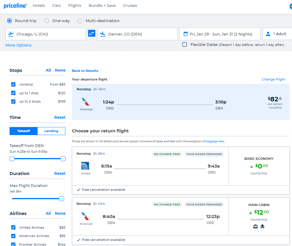The height and width of the screenshot is (246, 292).
Task: Choose the Main Cabin +$12.00 American fare
Action: [x=259, y=216]
